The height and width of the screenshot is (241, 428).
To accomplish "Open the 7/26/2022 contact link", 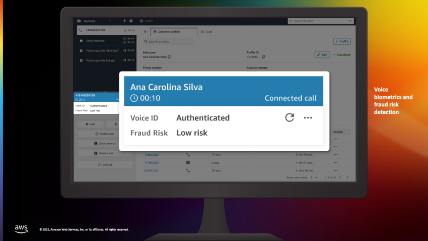I will [x=152, y=155].
